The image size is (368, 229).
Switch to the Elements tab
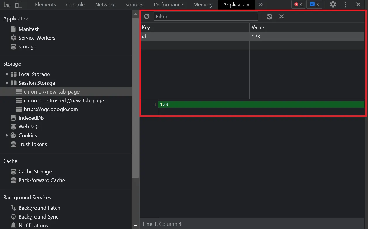click(x=45, y=5)
